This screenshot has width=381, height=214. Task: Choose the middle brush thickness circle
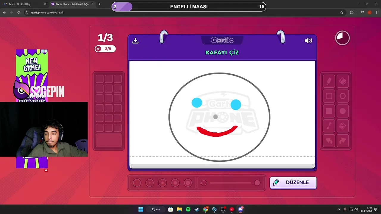163,183
